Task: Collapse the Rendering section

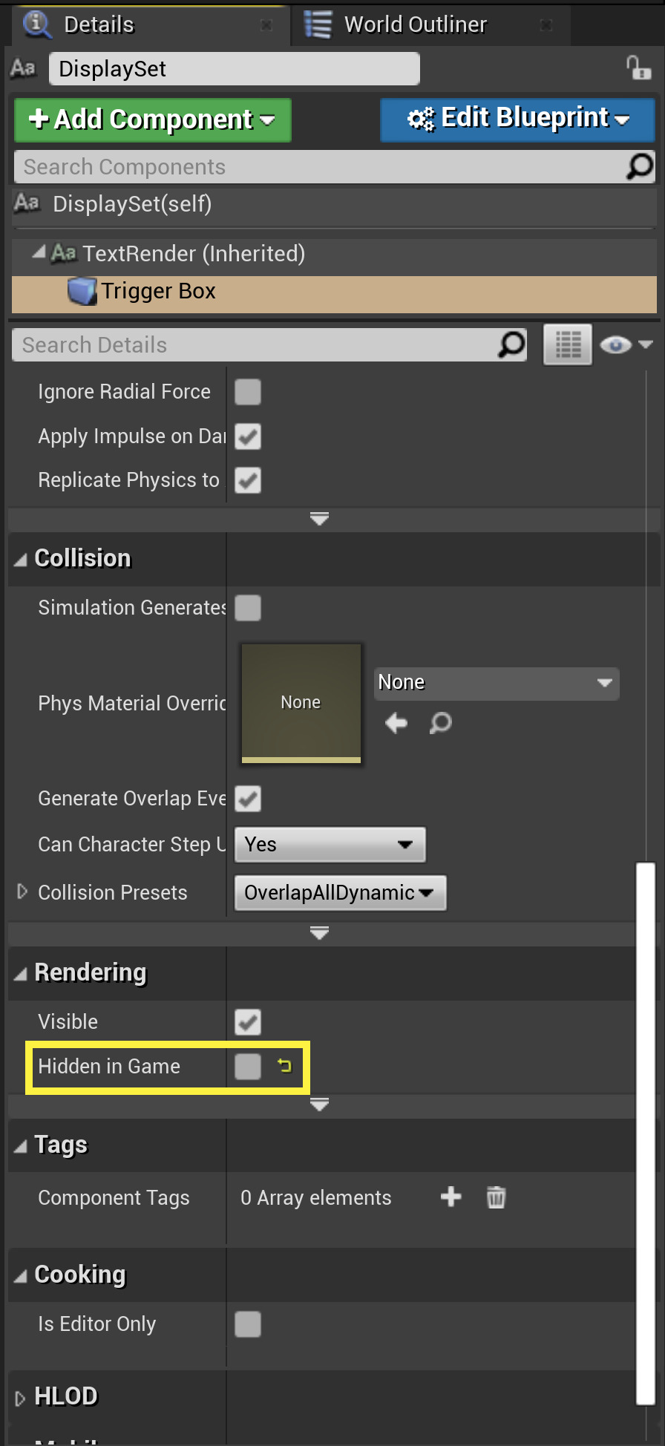Action: click(21, 974)
